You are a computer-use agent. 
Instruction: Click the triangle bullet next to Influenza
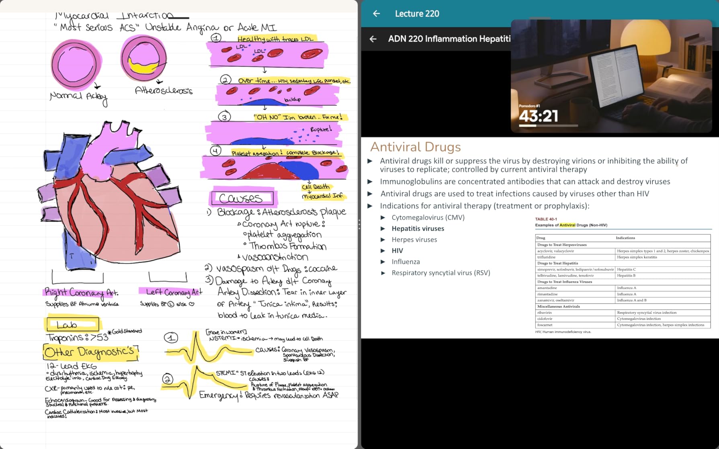[x=383, y=262]
